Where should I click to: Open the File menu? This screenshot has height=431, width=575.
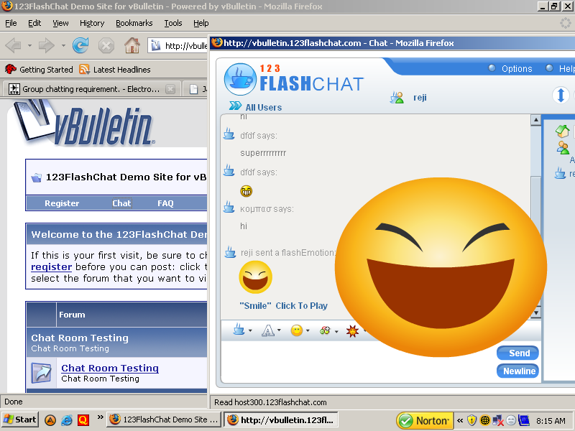[x=11, y=23]
